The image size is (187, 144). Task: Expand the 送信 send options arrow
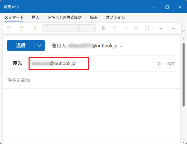coord(39,45)
